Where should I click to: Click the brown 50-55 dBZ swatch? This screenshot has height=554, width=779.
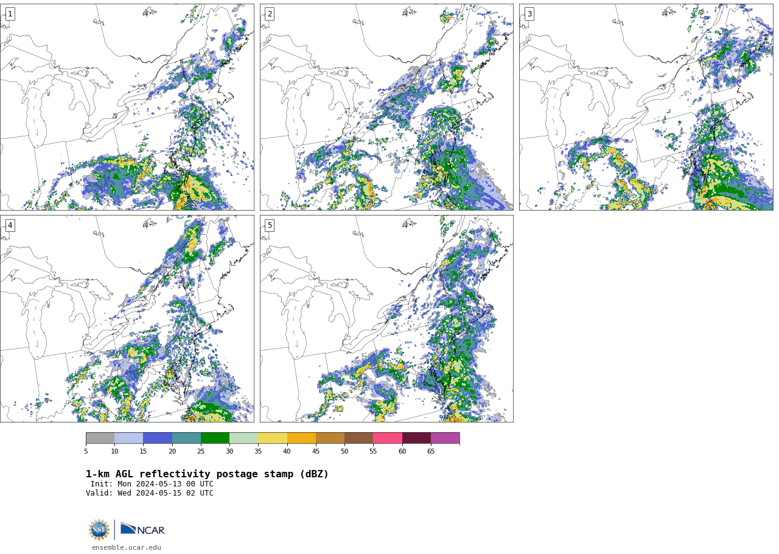[359, 438]
